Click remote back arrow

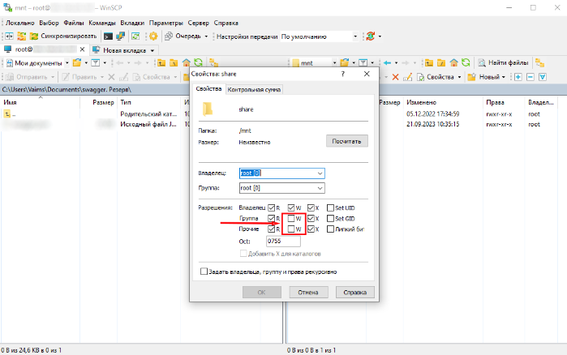[387, 63]
